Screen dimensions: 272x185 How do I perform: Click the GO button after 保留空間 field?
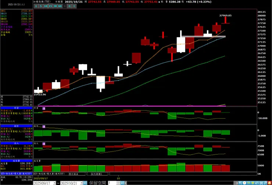click(122, 183)
